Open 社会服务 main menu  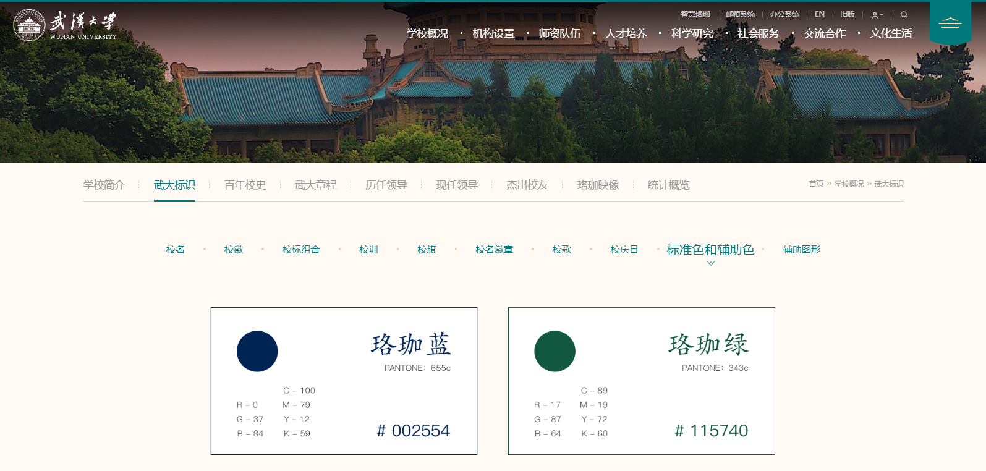(759, 33)
